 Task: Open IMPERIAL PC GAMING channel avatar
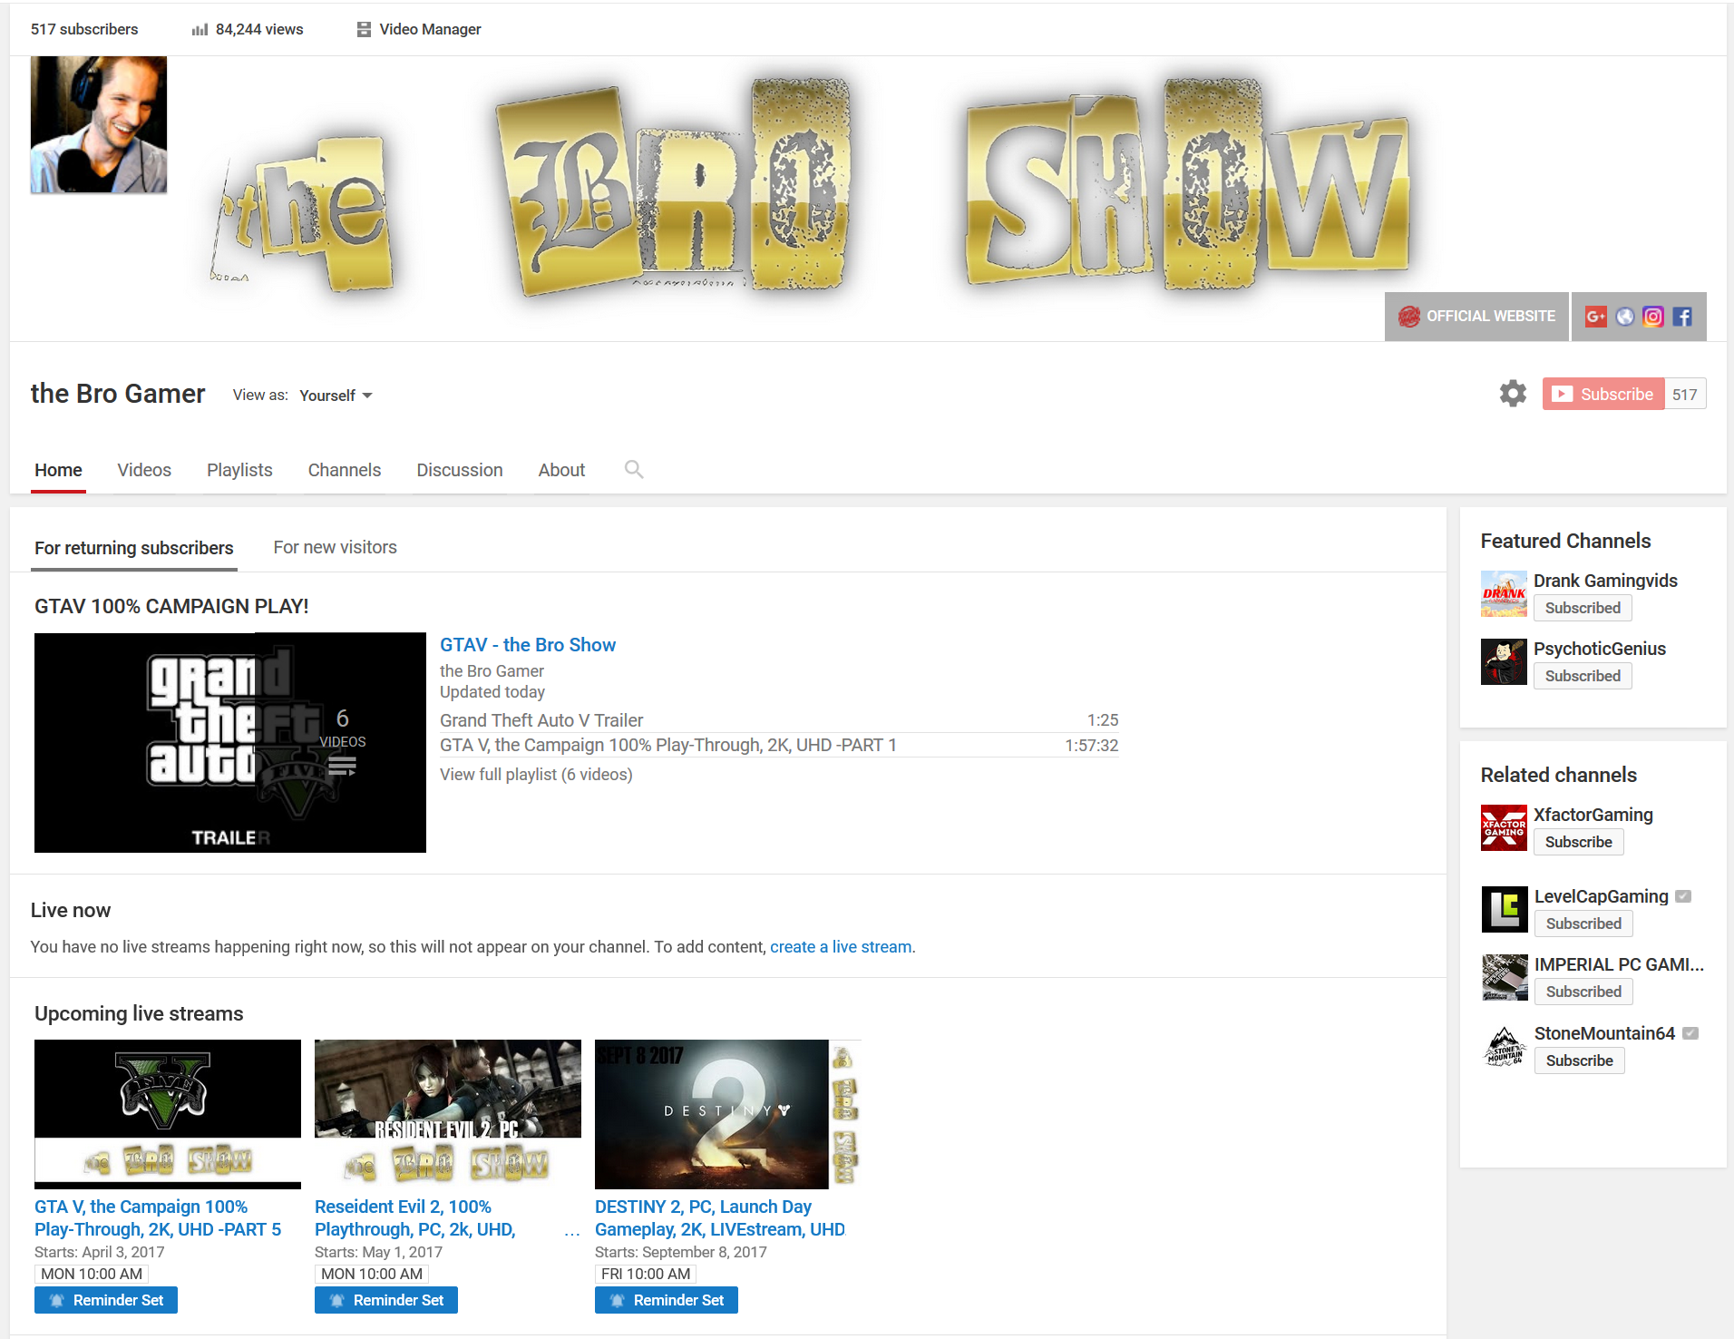click(x=1505, y=978)
